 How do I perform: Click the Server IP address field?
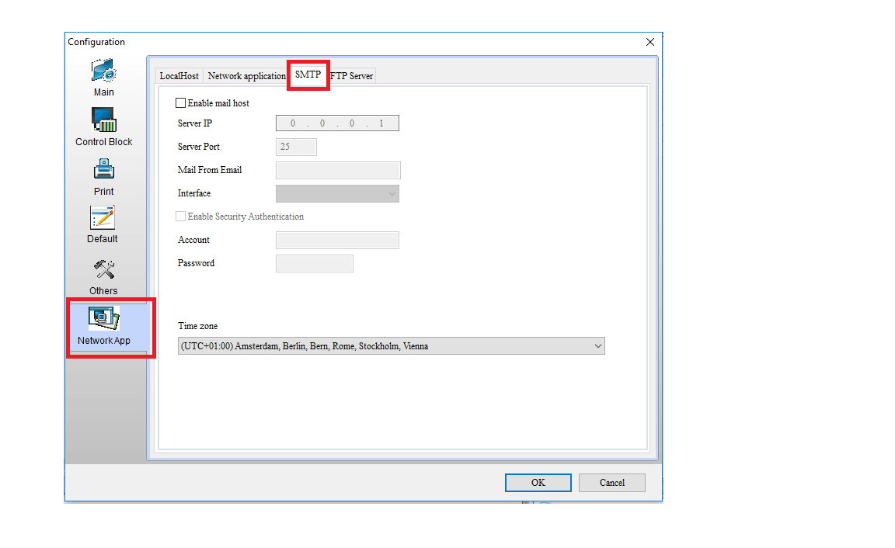click(x=337, y=123)
